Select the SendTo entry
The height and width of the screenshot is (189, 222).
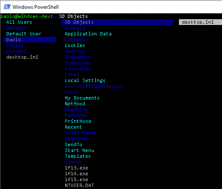pos(74,144)
